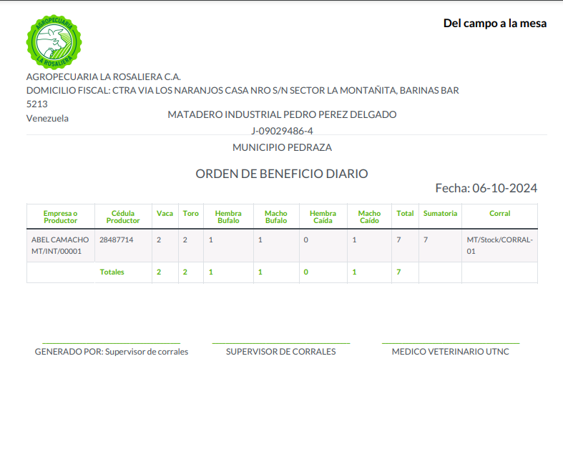Select the 'Del campo a la mesa' slogan

(x=495, y=24)
